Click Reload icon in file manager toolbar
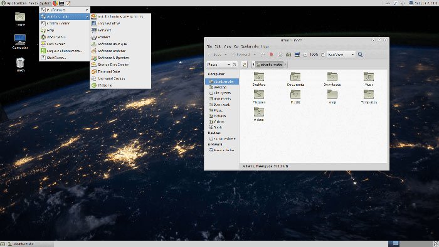This screenshot has width=439, height=247. 280,55
